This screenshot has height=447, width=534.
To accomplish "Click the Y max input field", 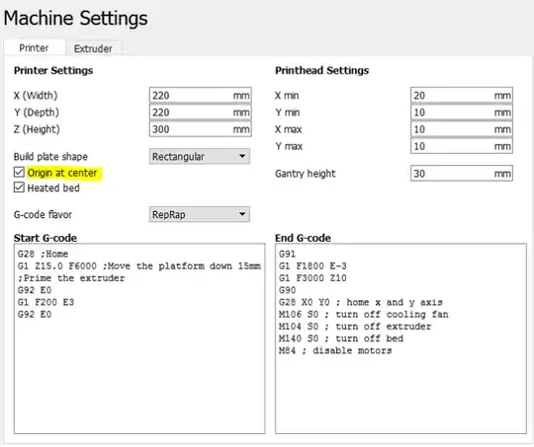I will point(462,146).
